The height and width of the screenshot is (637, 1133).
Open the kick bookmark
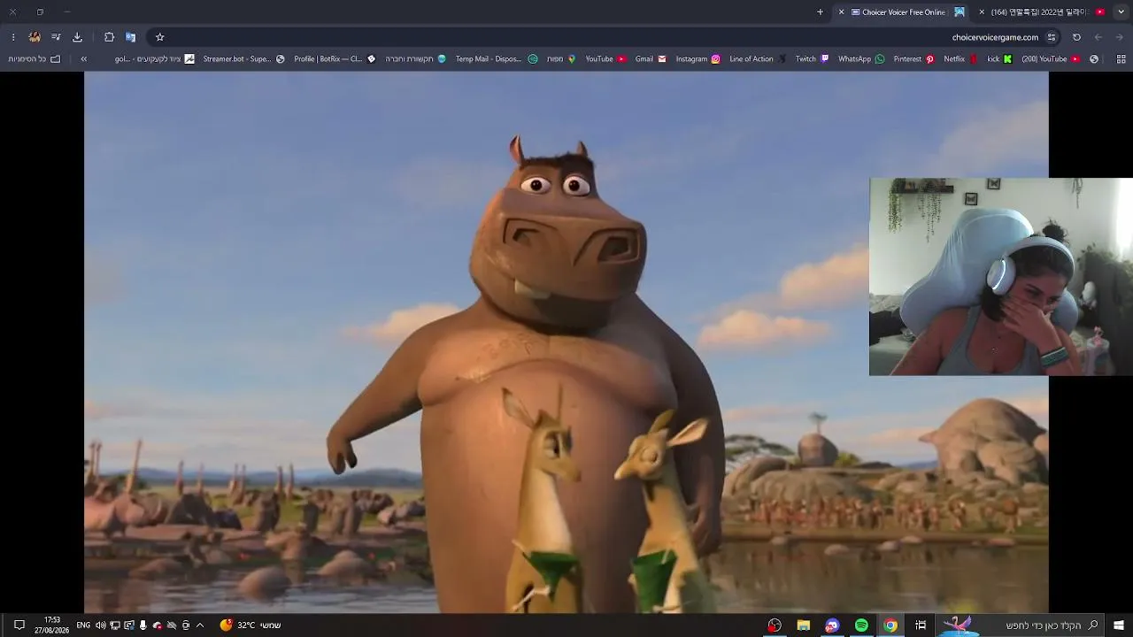(x=999, y=59)
